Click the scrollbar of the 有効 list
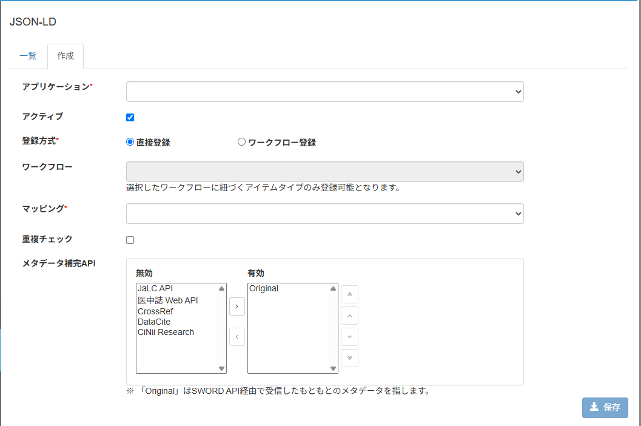This screenshot has width=641, height=426. [334, 328]
